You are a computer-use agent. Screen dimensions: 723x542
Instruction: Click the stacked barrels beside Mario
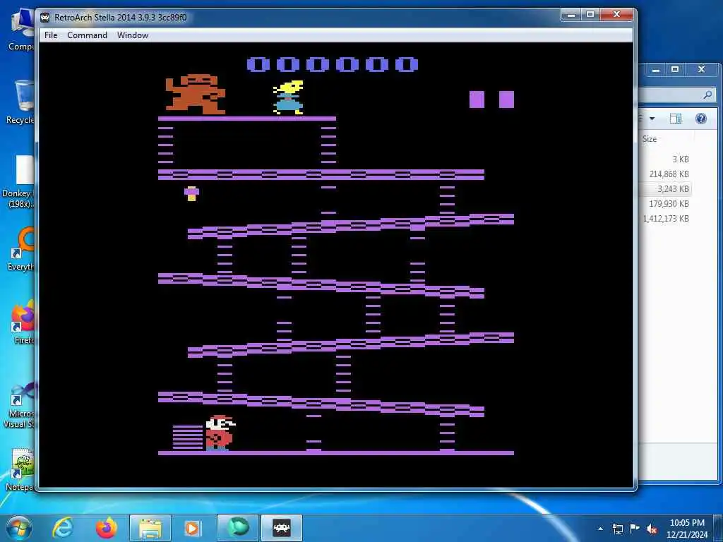coord(188,438)
